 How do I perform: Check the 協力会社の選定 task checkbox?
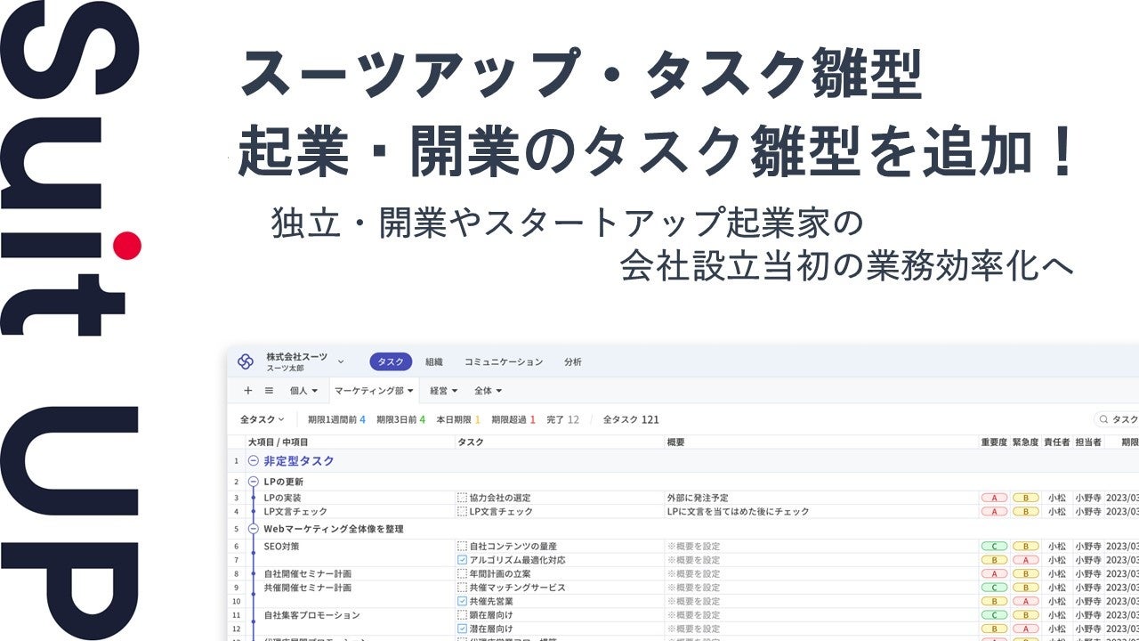[x=462, y=498]
